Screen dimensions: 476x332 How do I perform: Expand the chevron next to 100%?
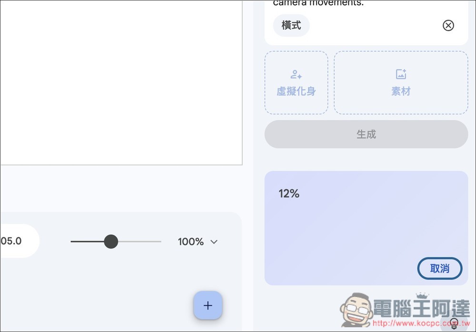click(x=213, y=242)
